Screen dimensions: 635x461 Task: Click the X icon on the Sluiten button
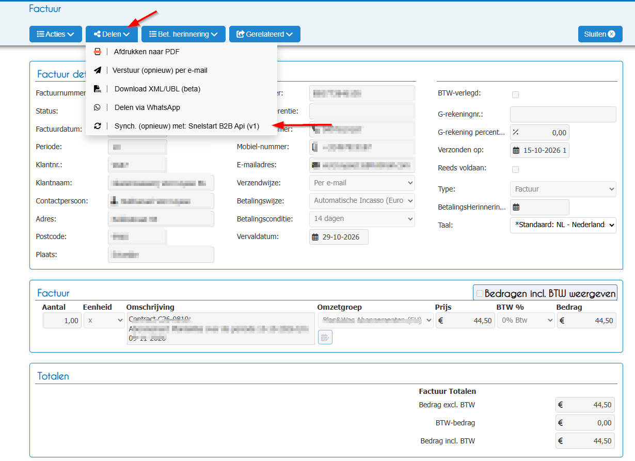tap(612, 34)
